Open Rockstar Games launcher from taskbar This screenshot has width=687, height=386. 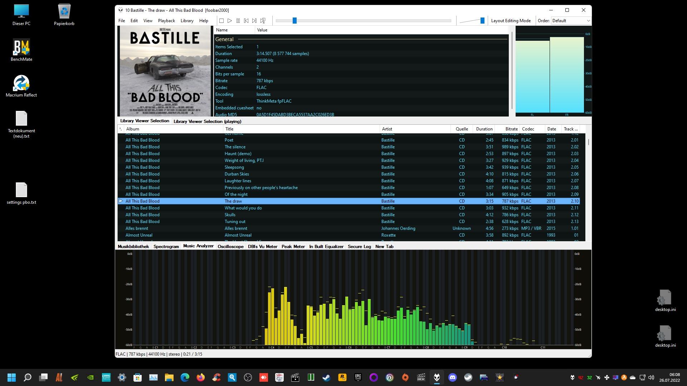point(342,377)
